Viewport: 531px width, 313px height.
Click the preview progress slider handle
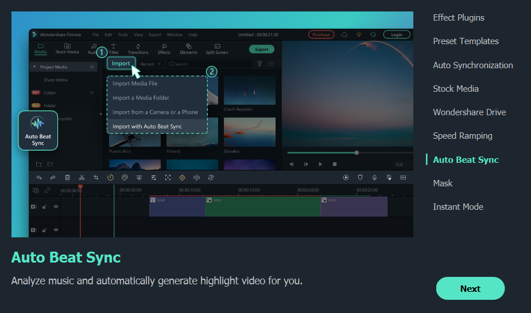(x=356, y=153)
